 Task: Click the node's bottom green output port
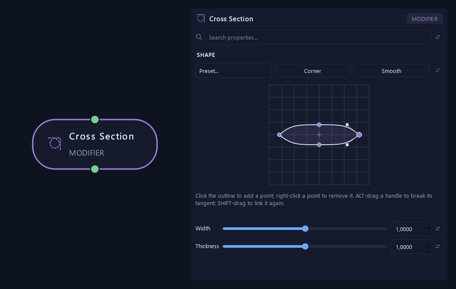[x=95, y=169]
